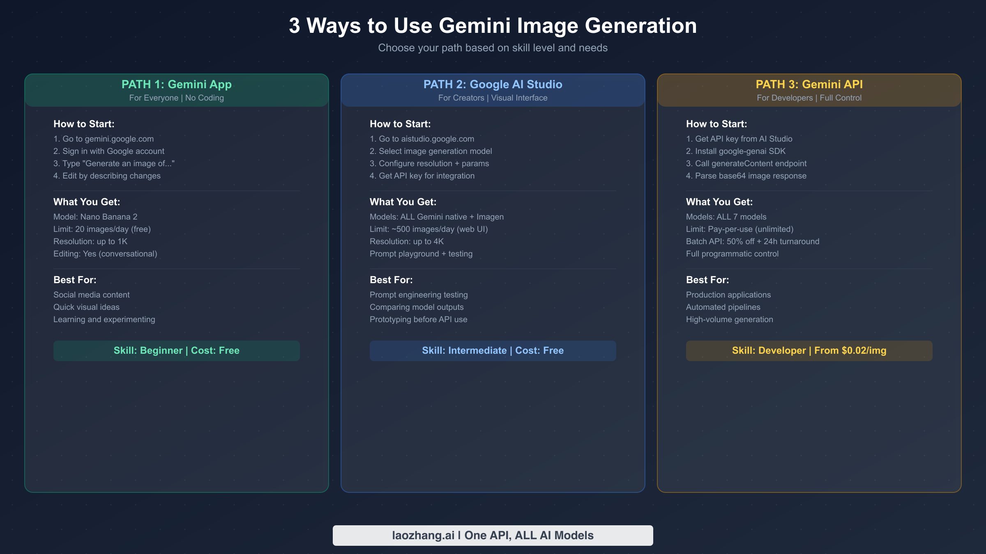Select the PATH 2: Google AI Studio header
This screenshot has width=986, height=554.
[x=493, y=85]
